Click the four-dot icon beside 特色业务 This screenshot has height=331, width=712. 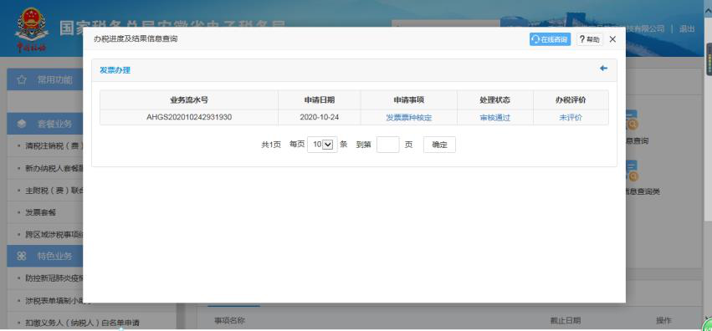coord(22,256)
